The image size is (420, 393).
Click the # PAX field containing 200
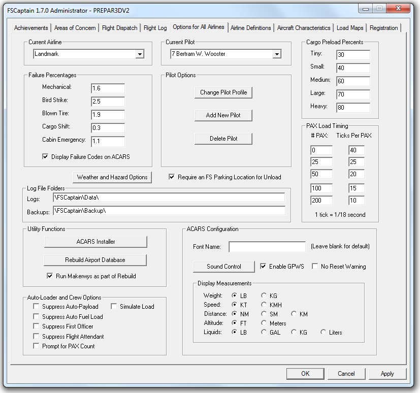point(321,201)
